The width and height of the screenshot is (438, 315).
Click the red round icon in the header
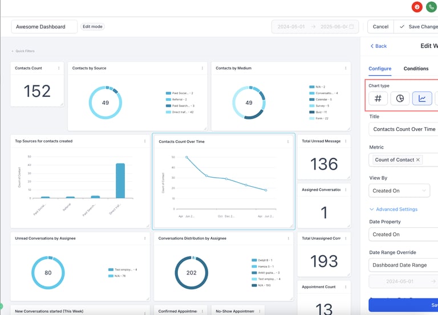point(417,7)
